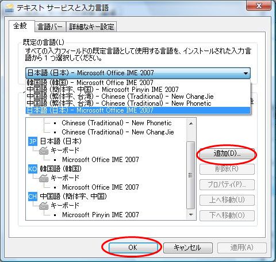
Task: Open the 詳細なキー設定 tab
Action: [91, 27]
